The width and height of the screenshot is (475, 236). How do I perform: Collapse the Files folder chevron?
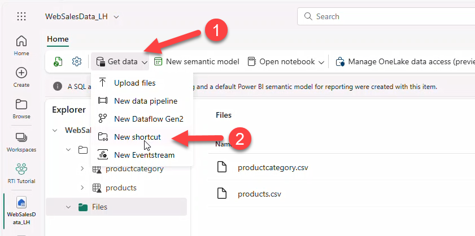click(x=68, y=207)
